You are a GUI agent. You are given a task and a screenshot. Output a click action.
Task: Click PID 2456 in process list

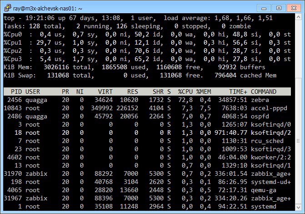tap(15, 100)
